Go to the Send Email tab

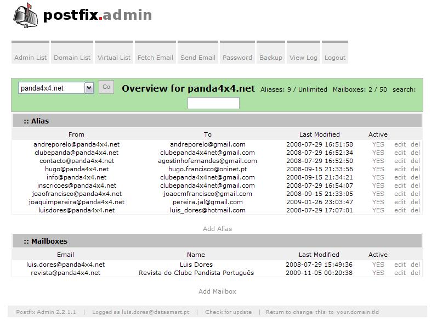198,53
